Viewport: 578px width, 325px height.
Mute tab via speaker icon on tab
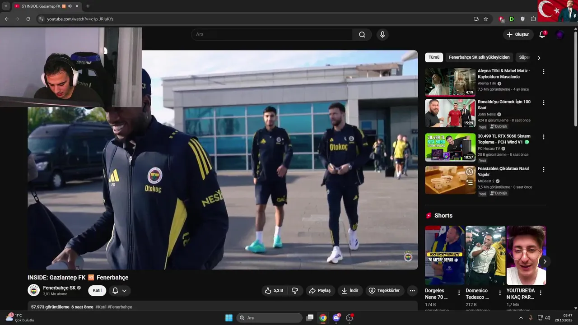[70, 6]
